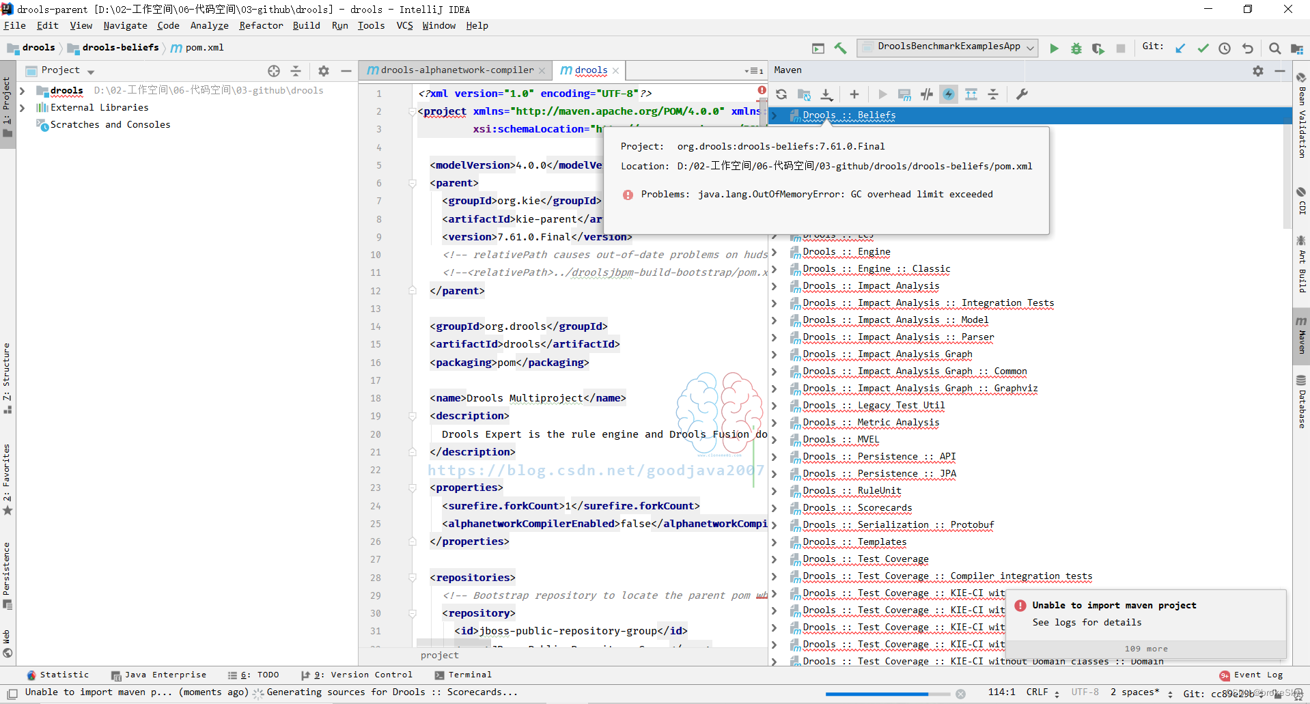Run DroolsBenchmarkExamplesApp
This screenshot has width=1310, height=704.
[x=1054, y=48]
